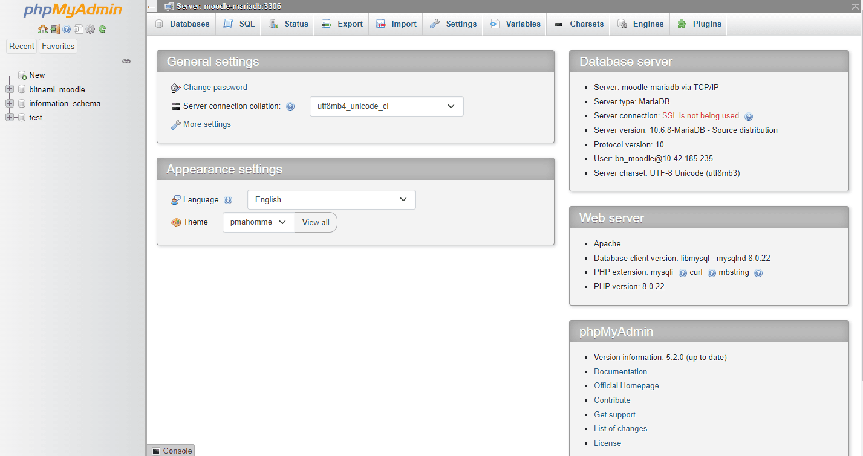Screen dimensions: 863x456
Task: Click the chain link icon in navigation panel
Action: (x=126, y=62)
